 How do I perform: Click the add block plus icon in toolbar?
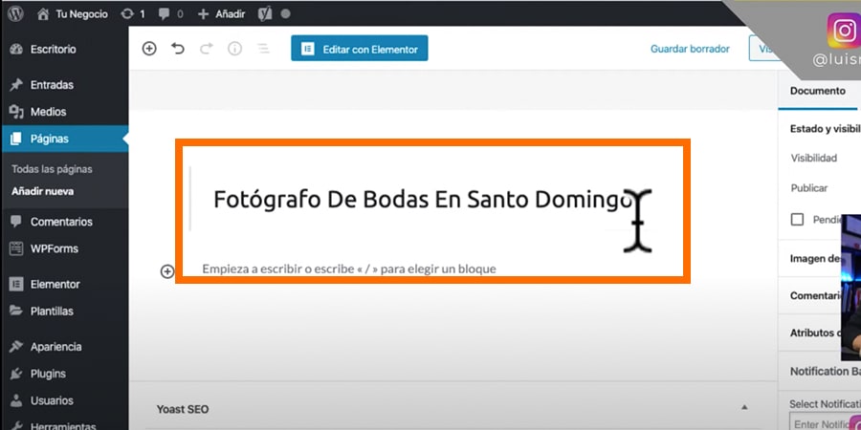(149, 49)
